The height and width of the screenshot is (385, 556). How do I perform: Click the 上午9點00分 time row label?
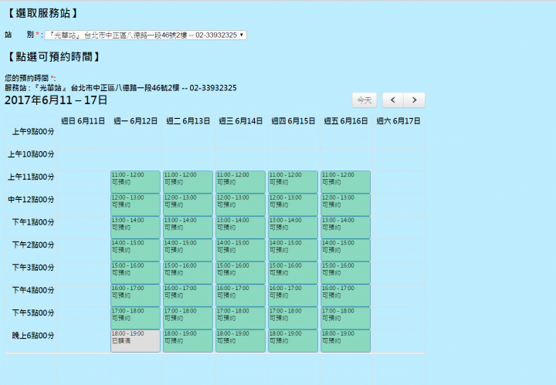tap(33, 132)
